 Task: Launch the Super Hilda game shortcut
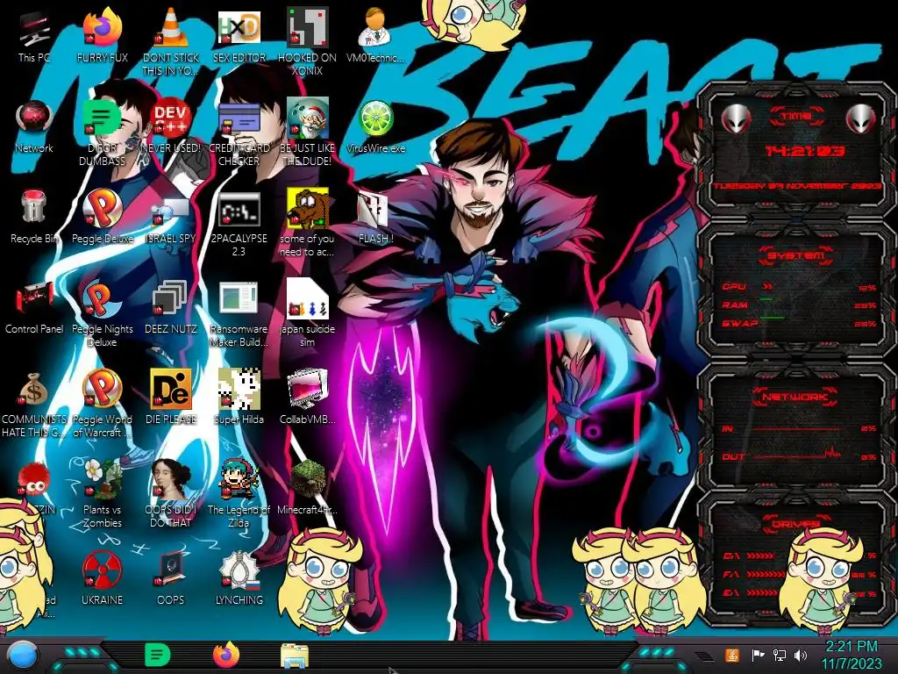click(239, 390)
